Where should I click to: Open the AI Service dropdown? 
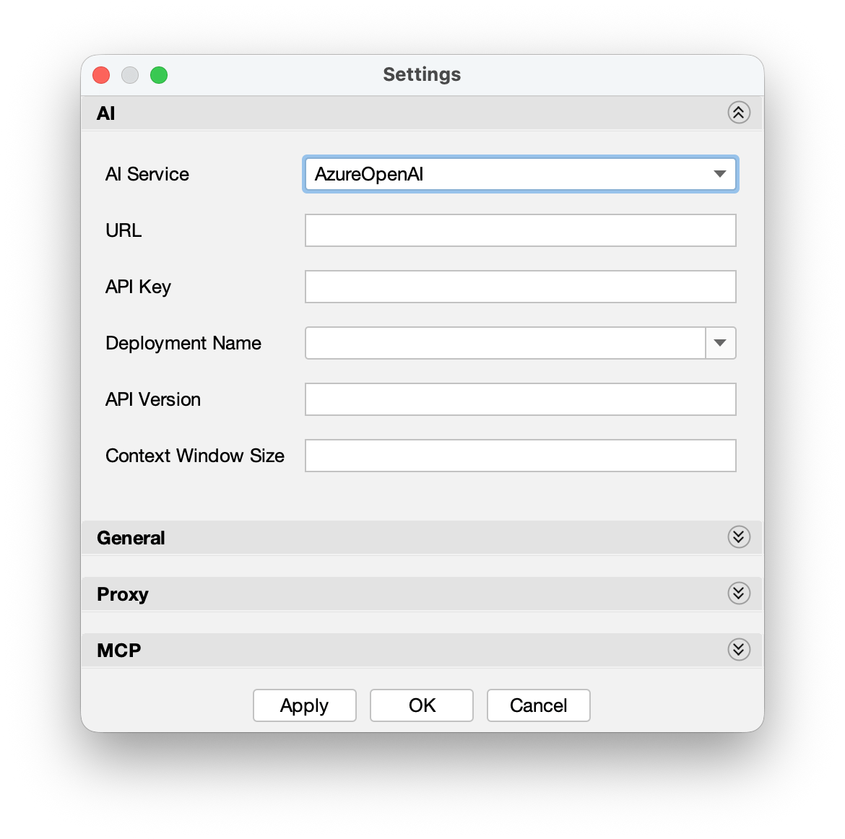(520, 174)
